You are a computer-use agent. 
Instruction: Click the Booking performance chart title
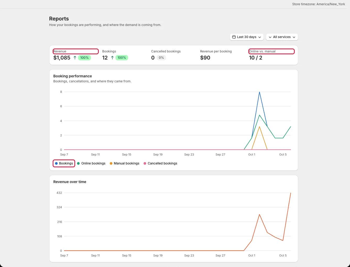(x=73, y=76)
